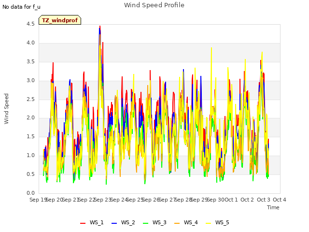Viewport: 309px width, 232px height.
Task: Click the 4.5 y-axis tick value
Action: click(30, 24)
